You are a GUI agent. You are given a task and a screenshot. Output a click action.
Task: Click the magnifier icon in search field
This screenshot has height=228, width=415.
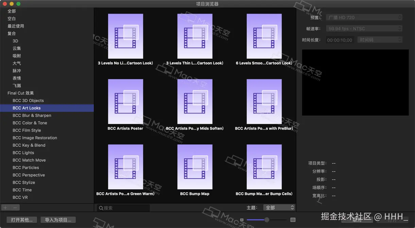point(101,208)
